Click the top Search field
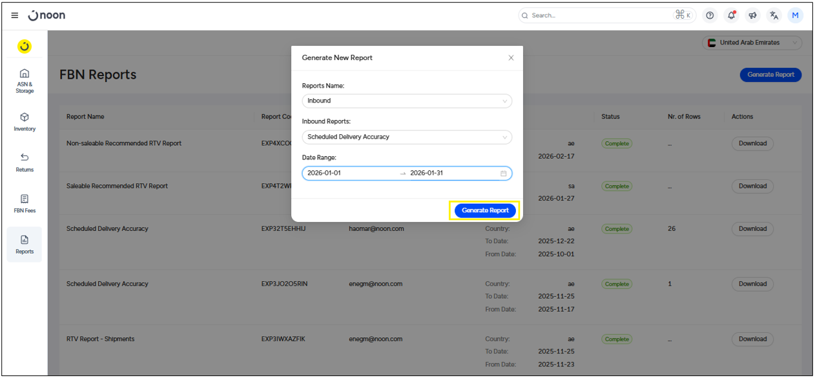815x378 pixels. tap(601, 15)
